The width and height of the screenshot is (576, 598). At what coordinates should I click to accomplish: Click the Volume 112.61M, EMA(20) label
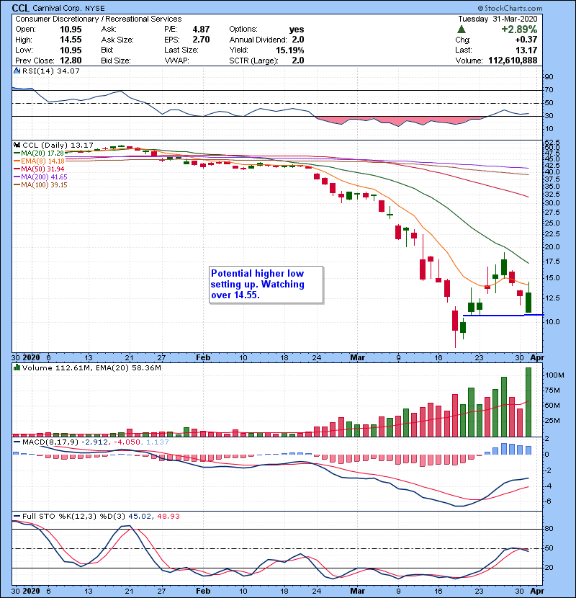91,368
